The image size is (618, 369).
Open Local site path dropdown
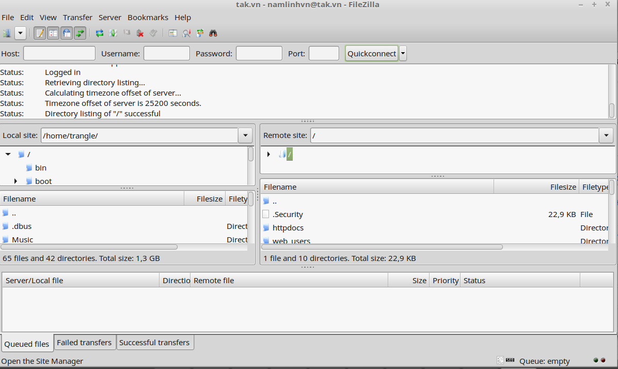pyautogui.click(x=245, y=135)
